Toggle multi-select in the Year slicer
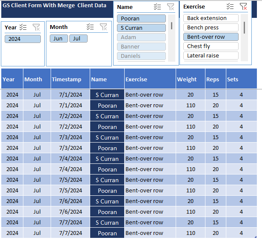Image resolution: width=262 pixels, height=243 pixels. pyautogui.click(x=23, y=27)
